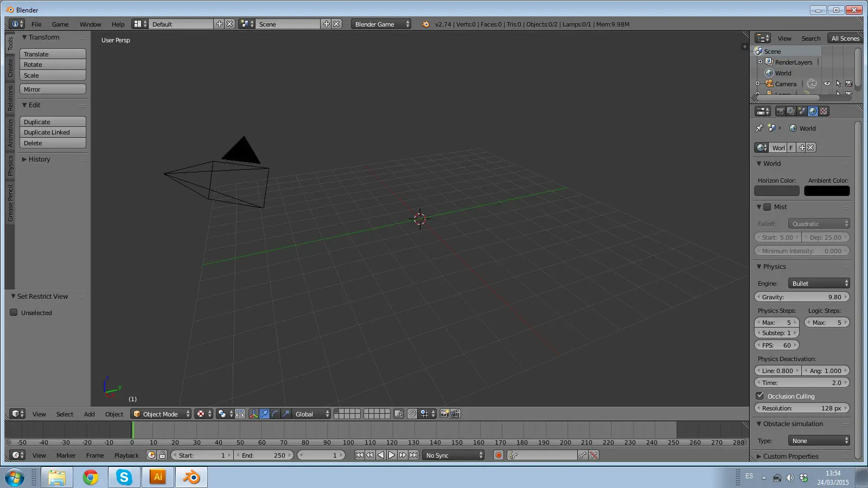Click the Delete button
868x488 pixels.
53,143
